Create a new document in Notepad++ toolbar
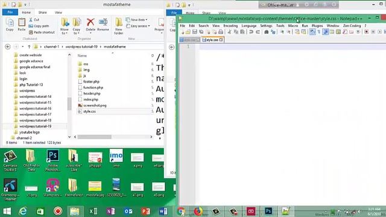 tap(182, 32)
